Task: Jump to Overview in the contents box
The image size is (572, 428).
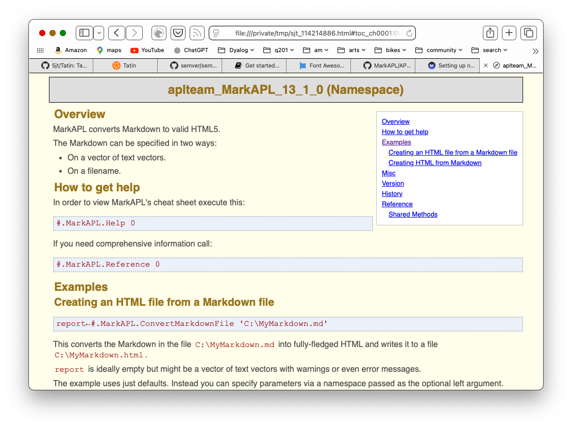Action: pos(395,122)
